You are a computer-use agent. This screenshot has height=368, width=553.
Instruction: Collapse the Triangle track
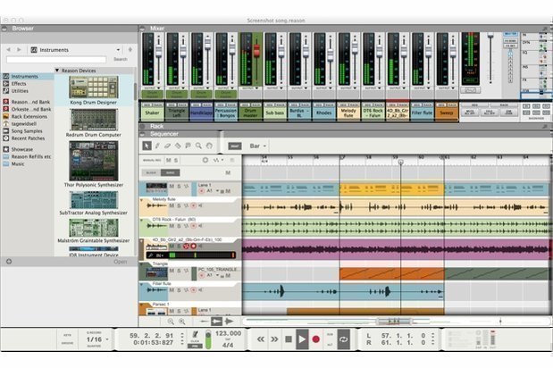(142, 264)
